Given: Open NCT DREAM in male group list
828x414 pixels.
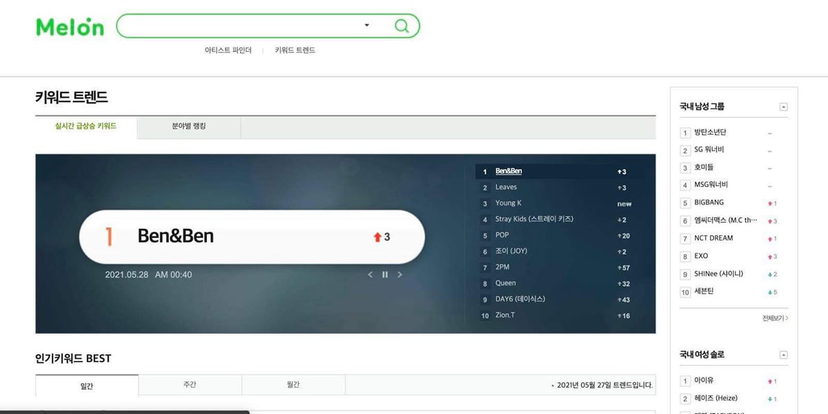Looking at the screenshot, I should 714,238.
